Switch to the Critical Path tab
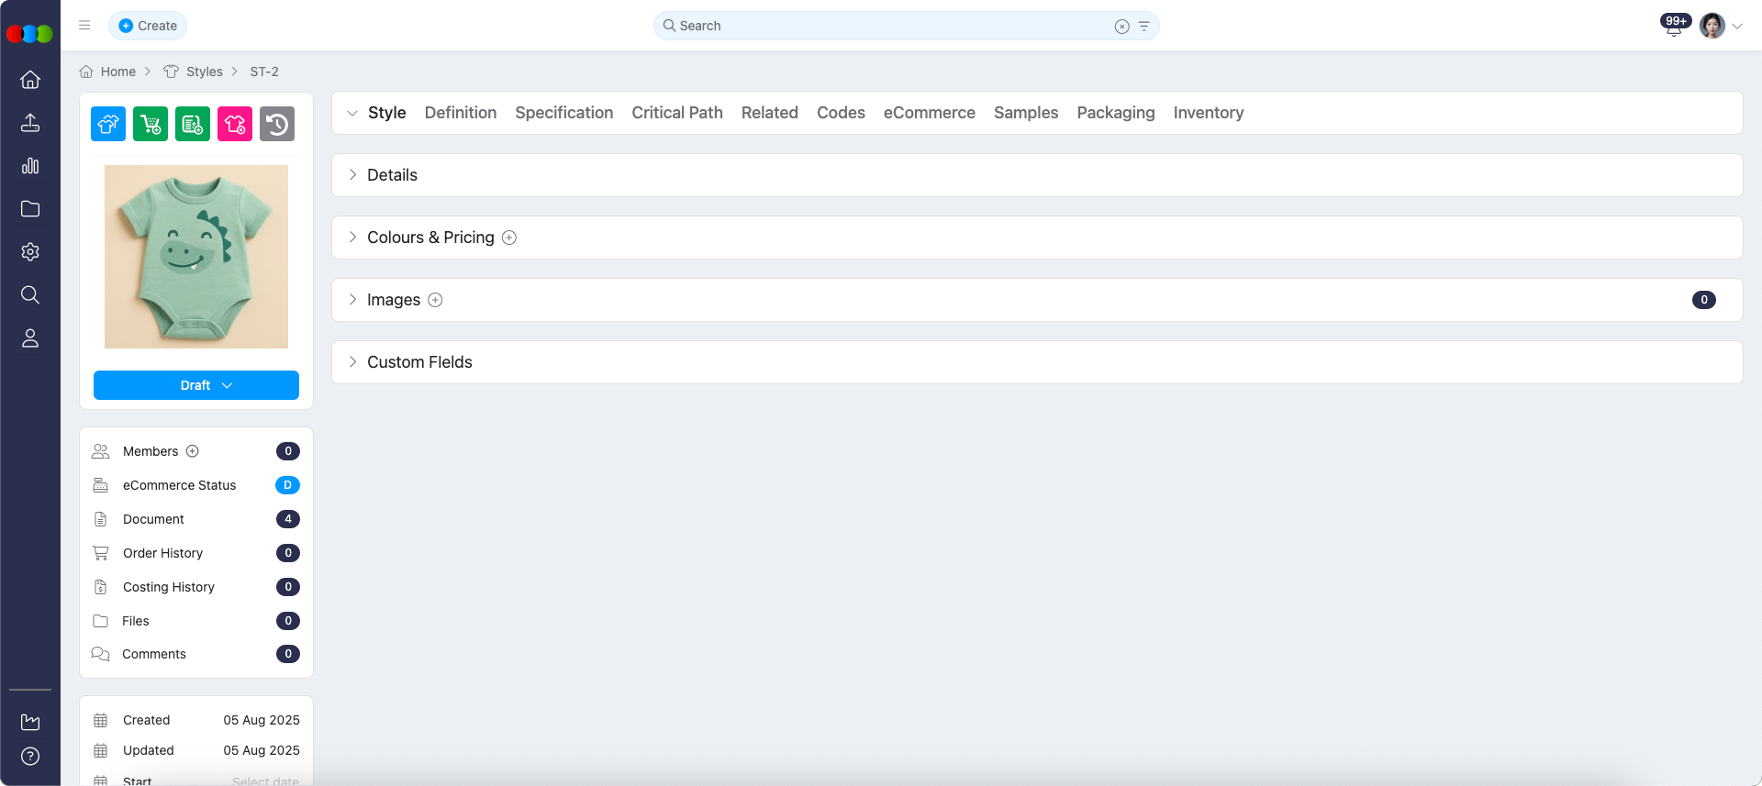 tap(676, 113)
